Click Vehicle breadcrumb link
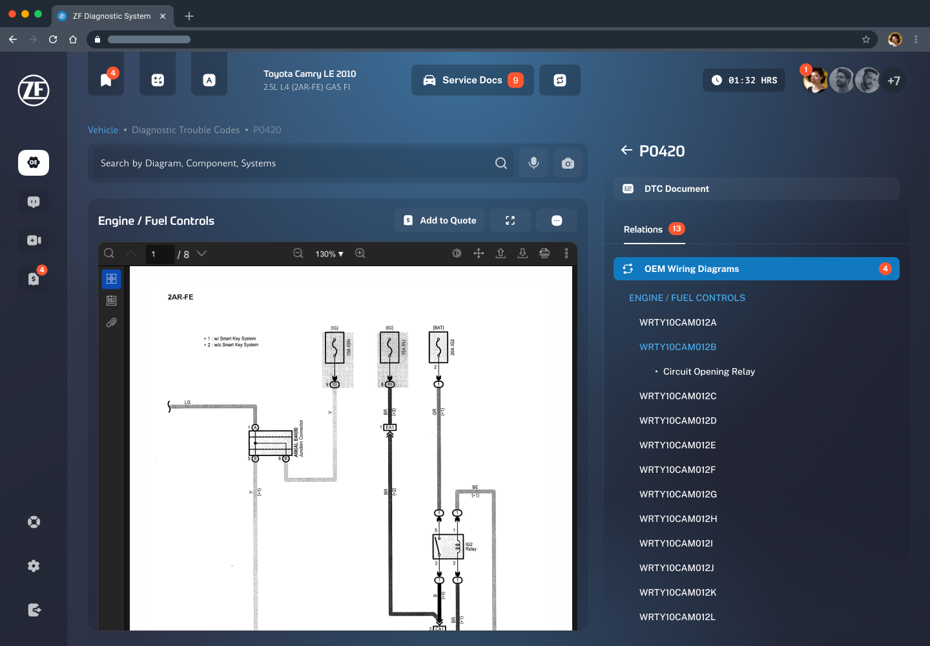This screenshot has height=646, width=930. pos(103,130)
